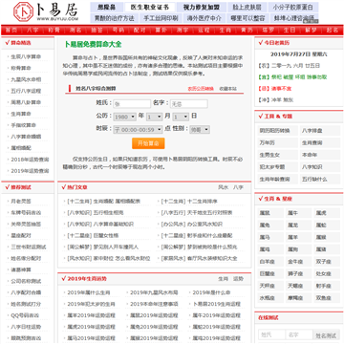The width and height of the screenshot is (344, 344).
Task: Open the 起名 nav item
Action: point(333,31)
